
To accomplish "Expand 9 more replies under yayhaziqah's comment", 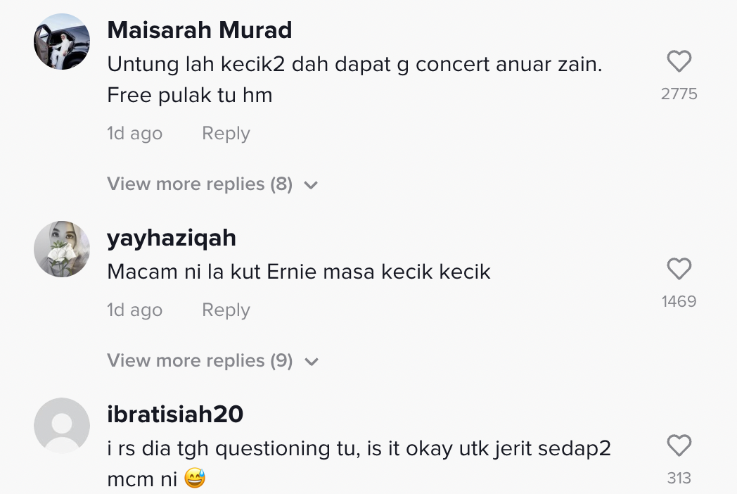I will 199,361.
